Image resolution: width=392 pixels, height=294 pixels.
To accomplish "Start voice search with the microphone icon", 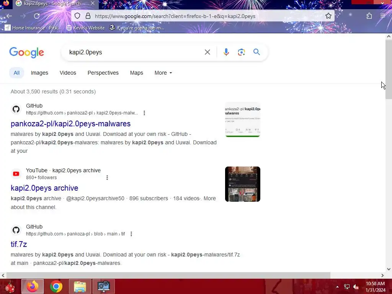I will [226, 52].
